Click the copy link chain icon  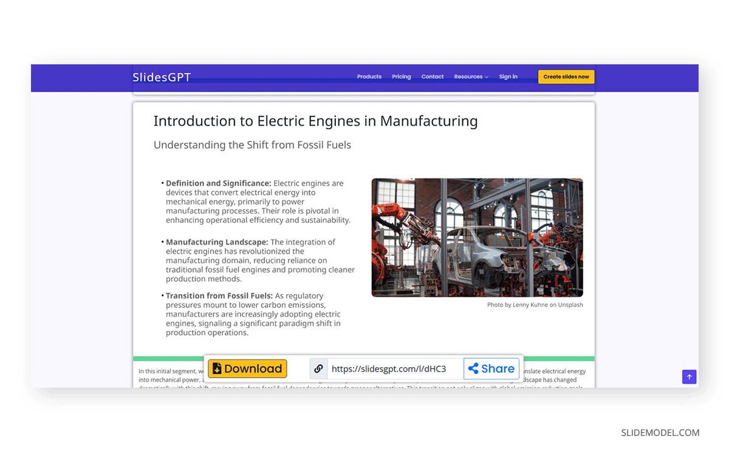(318, 368)
